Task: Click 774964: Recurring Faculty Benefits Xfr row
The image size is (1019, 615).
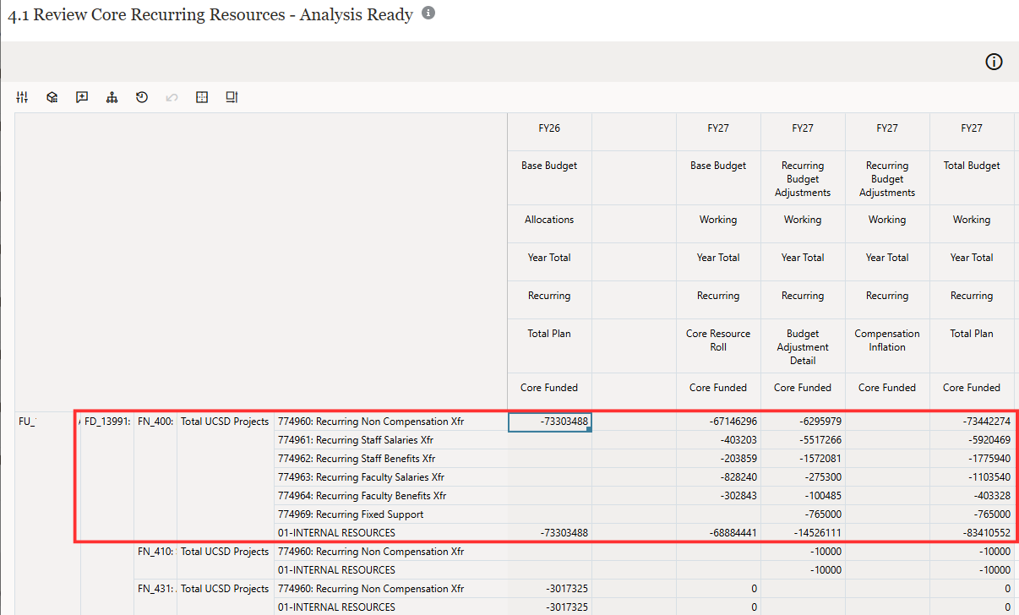Action: [390, 496]
